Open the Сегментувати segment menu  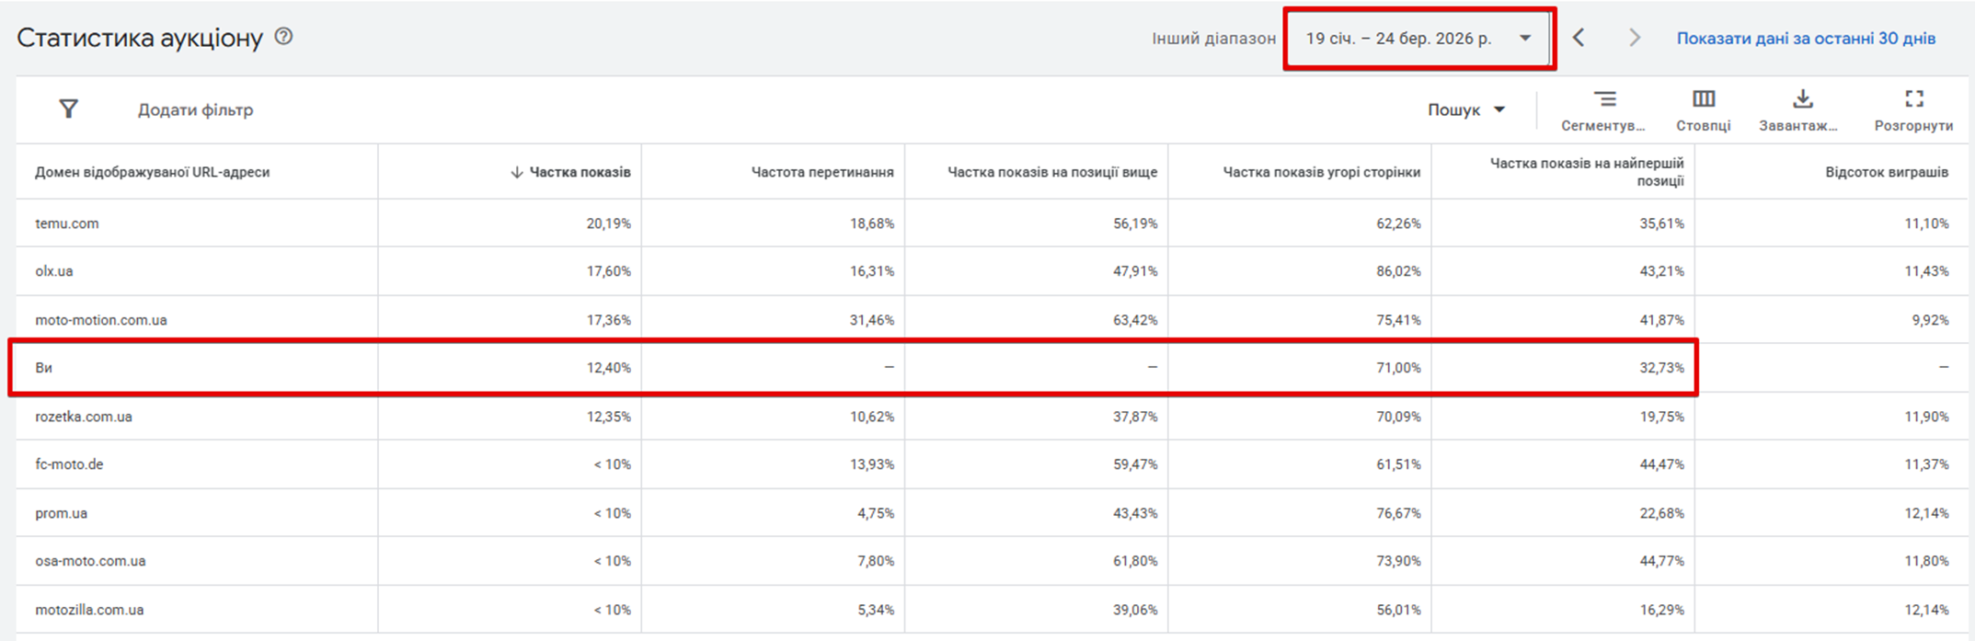pyautogui.click(x=1603, y=109)
